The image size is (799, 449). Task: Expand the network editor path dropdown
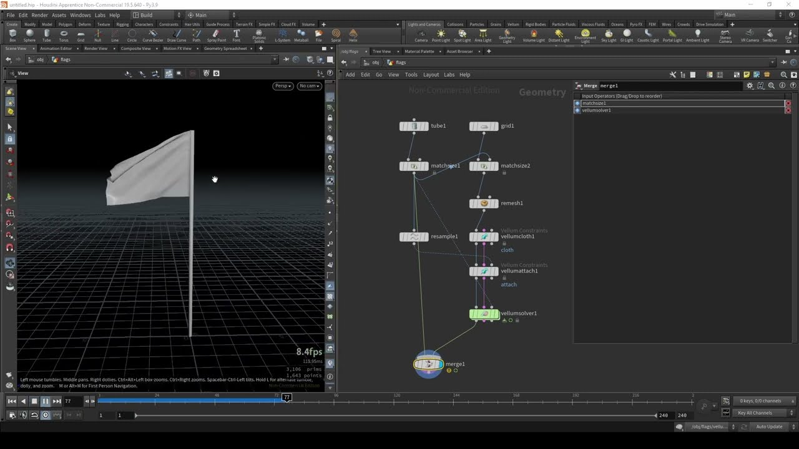(773, 62)
